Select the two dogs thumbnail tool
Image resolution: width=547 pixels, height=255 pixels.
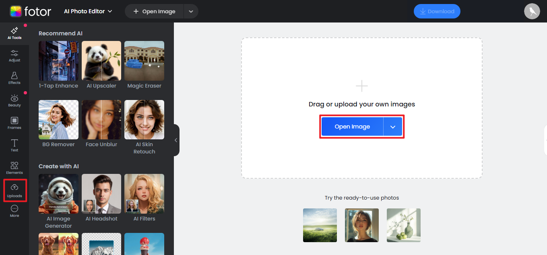58,244
